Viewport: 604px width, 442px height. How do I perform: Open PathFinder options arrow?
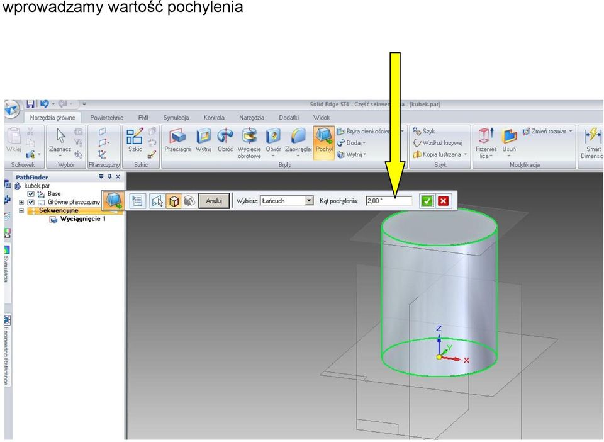(101, 177)
